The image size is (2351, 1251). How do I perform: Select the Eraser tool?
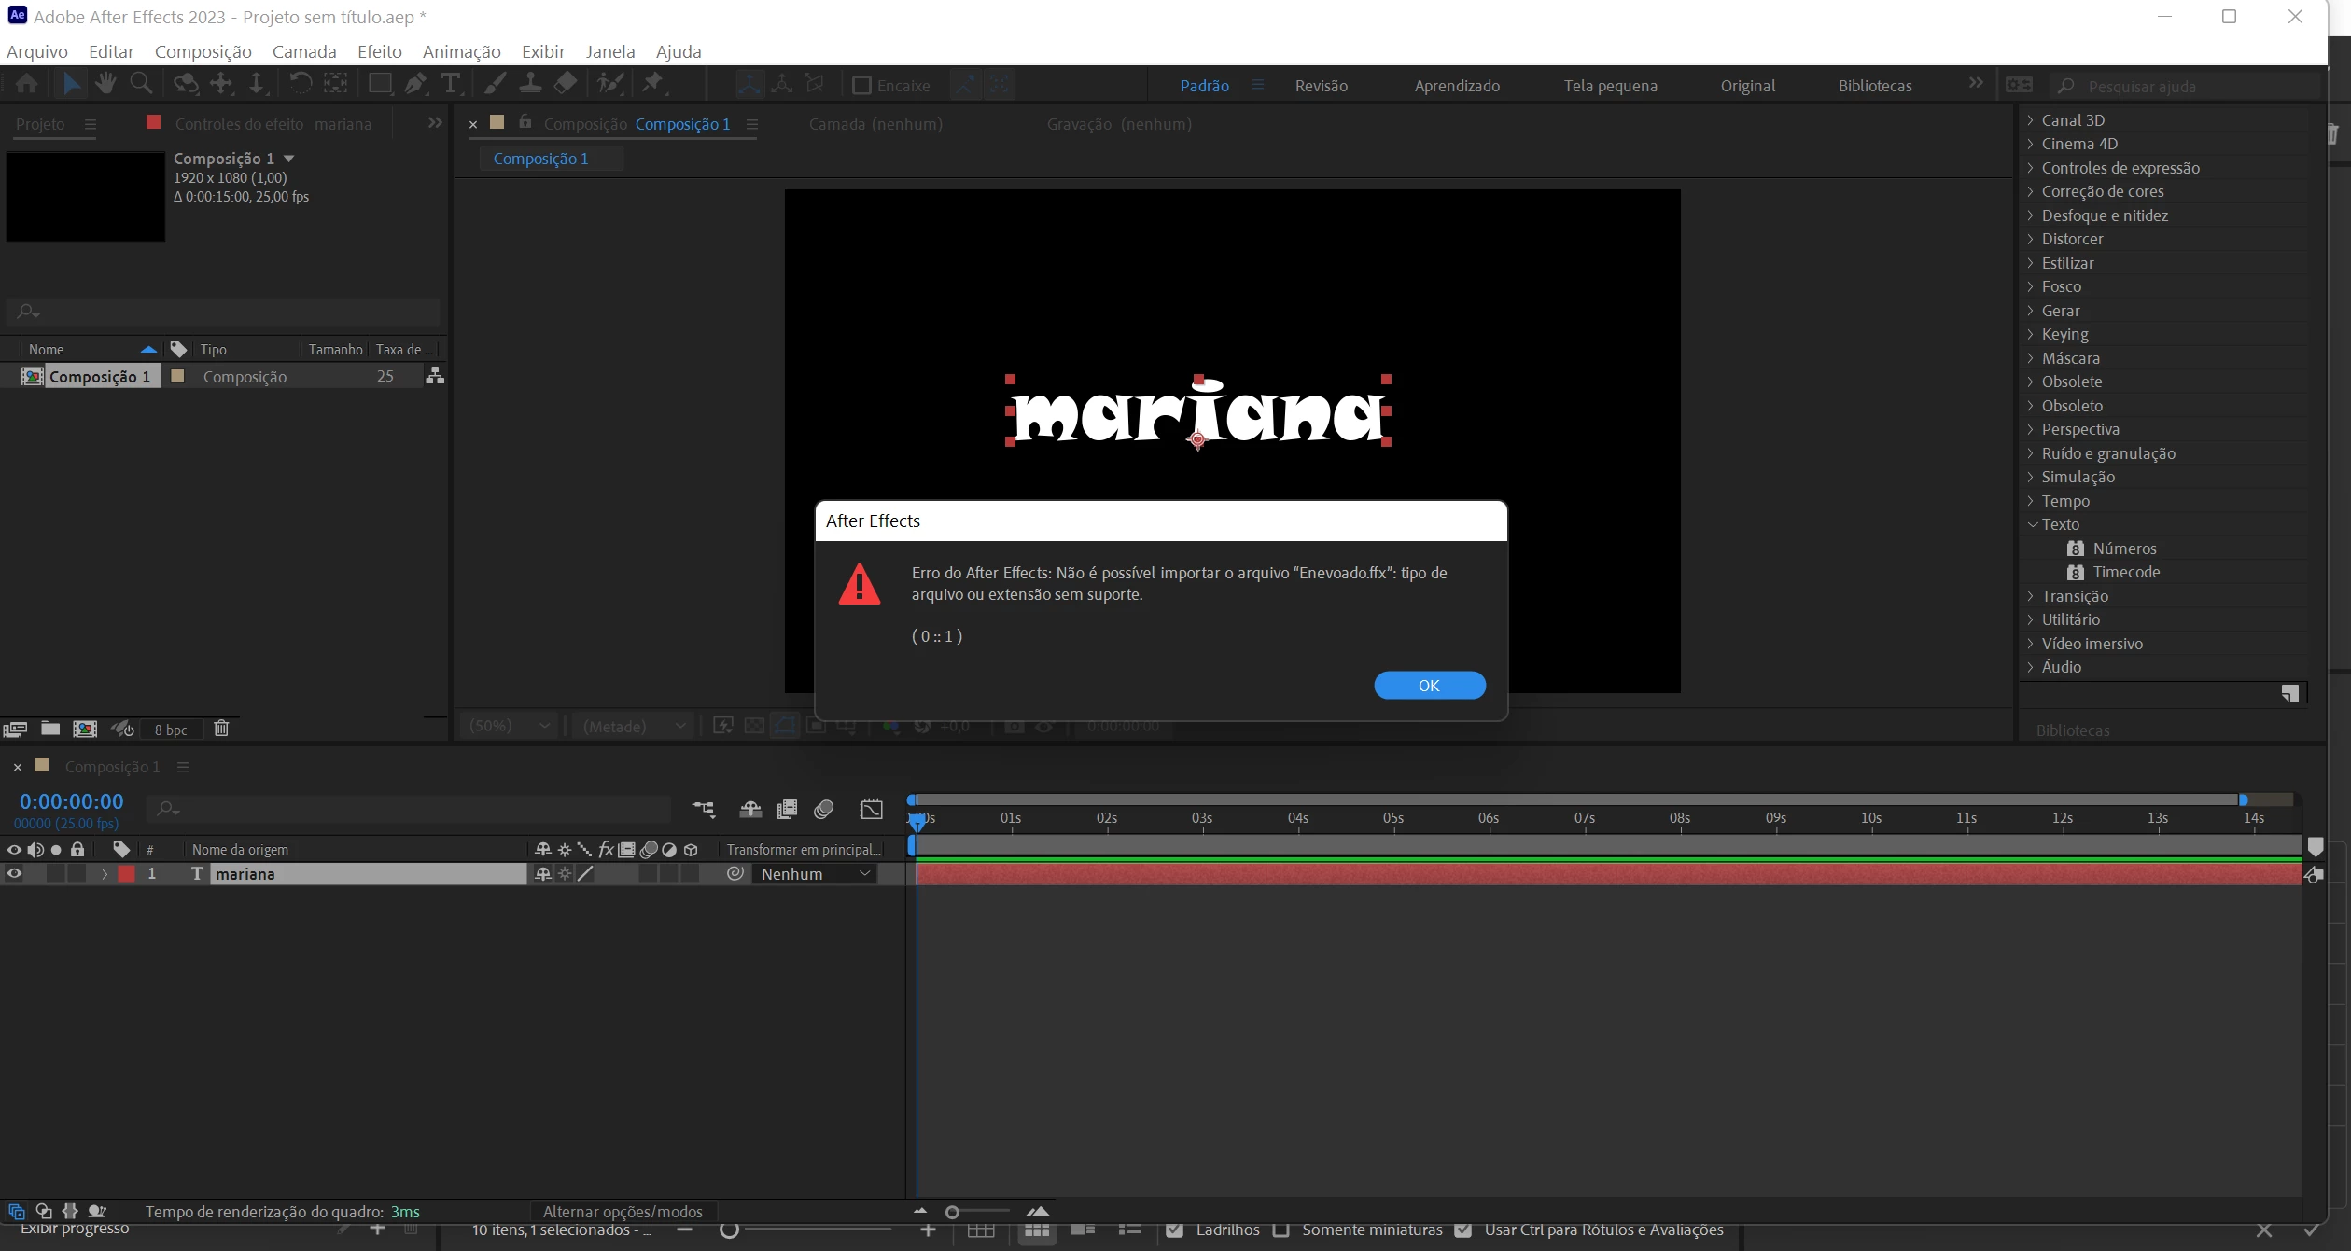pyautogui.click(x=566, y=84)
